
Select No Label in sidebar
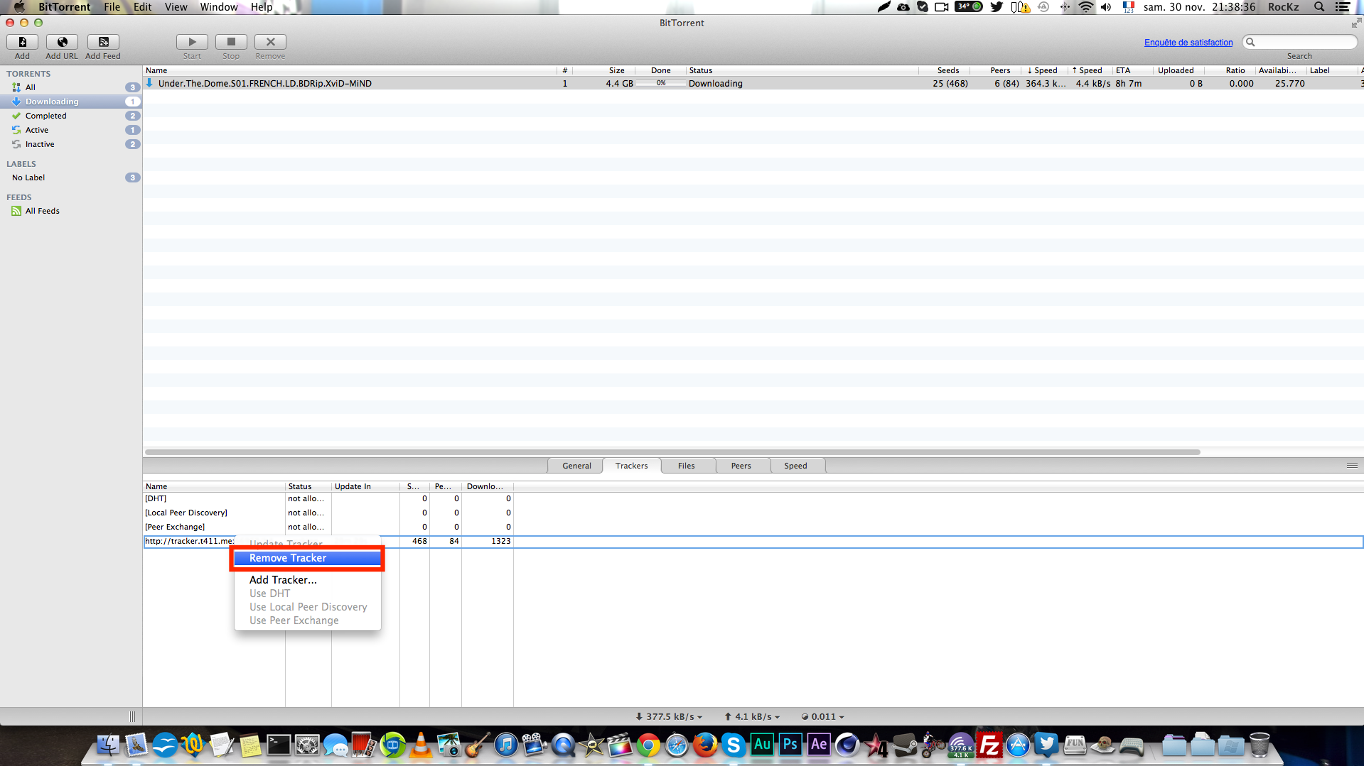[x=71, y=177]
